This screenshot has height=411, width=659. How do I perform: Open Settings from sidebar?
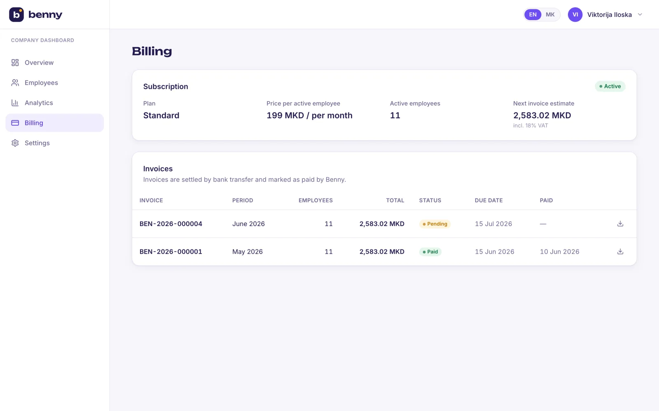[x=54, y=143]
